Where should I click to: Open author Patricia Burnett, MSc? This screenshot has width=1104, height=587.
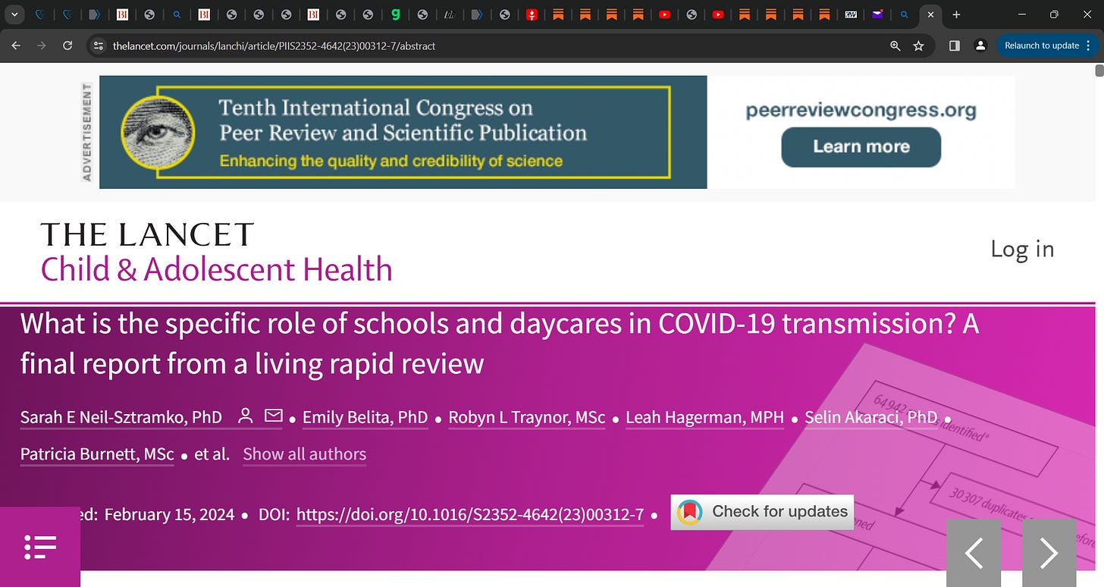coord(97,454)
